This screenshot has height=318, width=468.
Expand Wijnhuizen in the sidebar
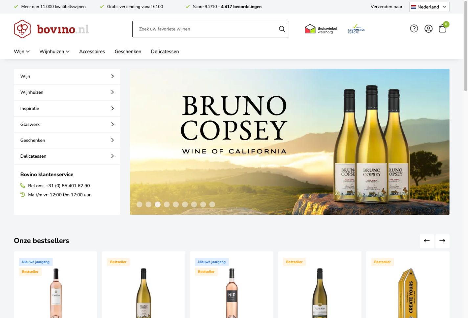pos(67,92)
